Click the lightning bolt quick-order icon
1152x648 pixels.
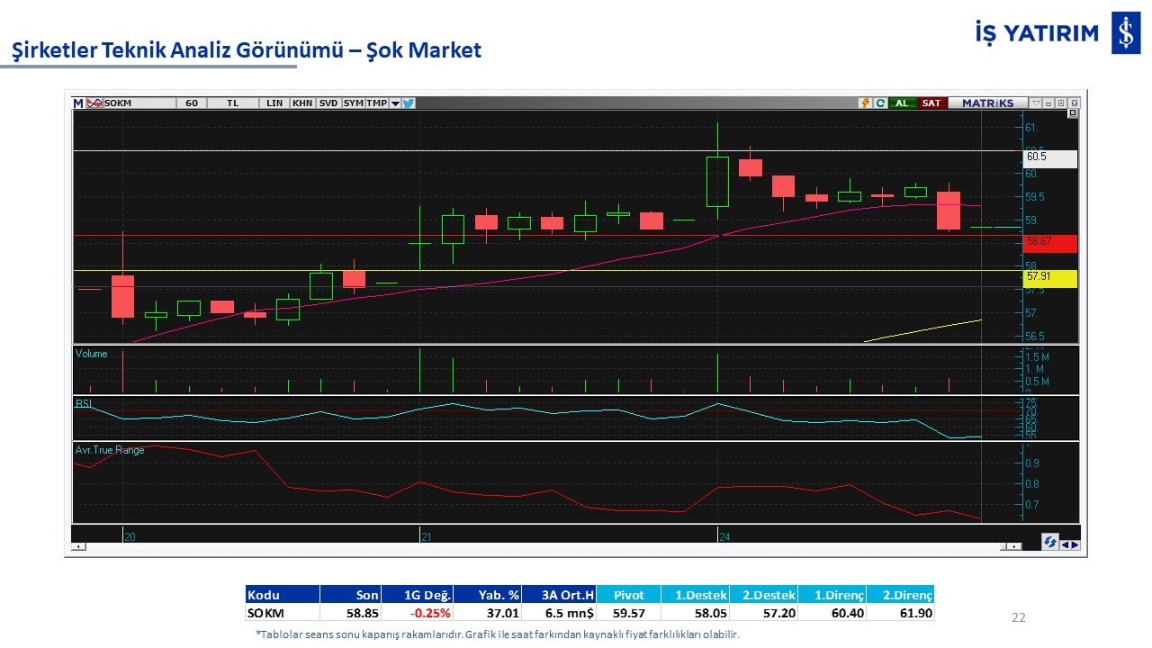[x=866, y=103]
